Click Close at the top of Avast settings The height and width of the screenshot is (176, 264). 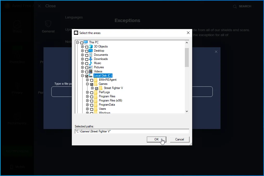tap(51, 6)
